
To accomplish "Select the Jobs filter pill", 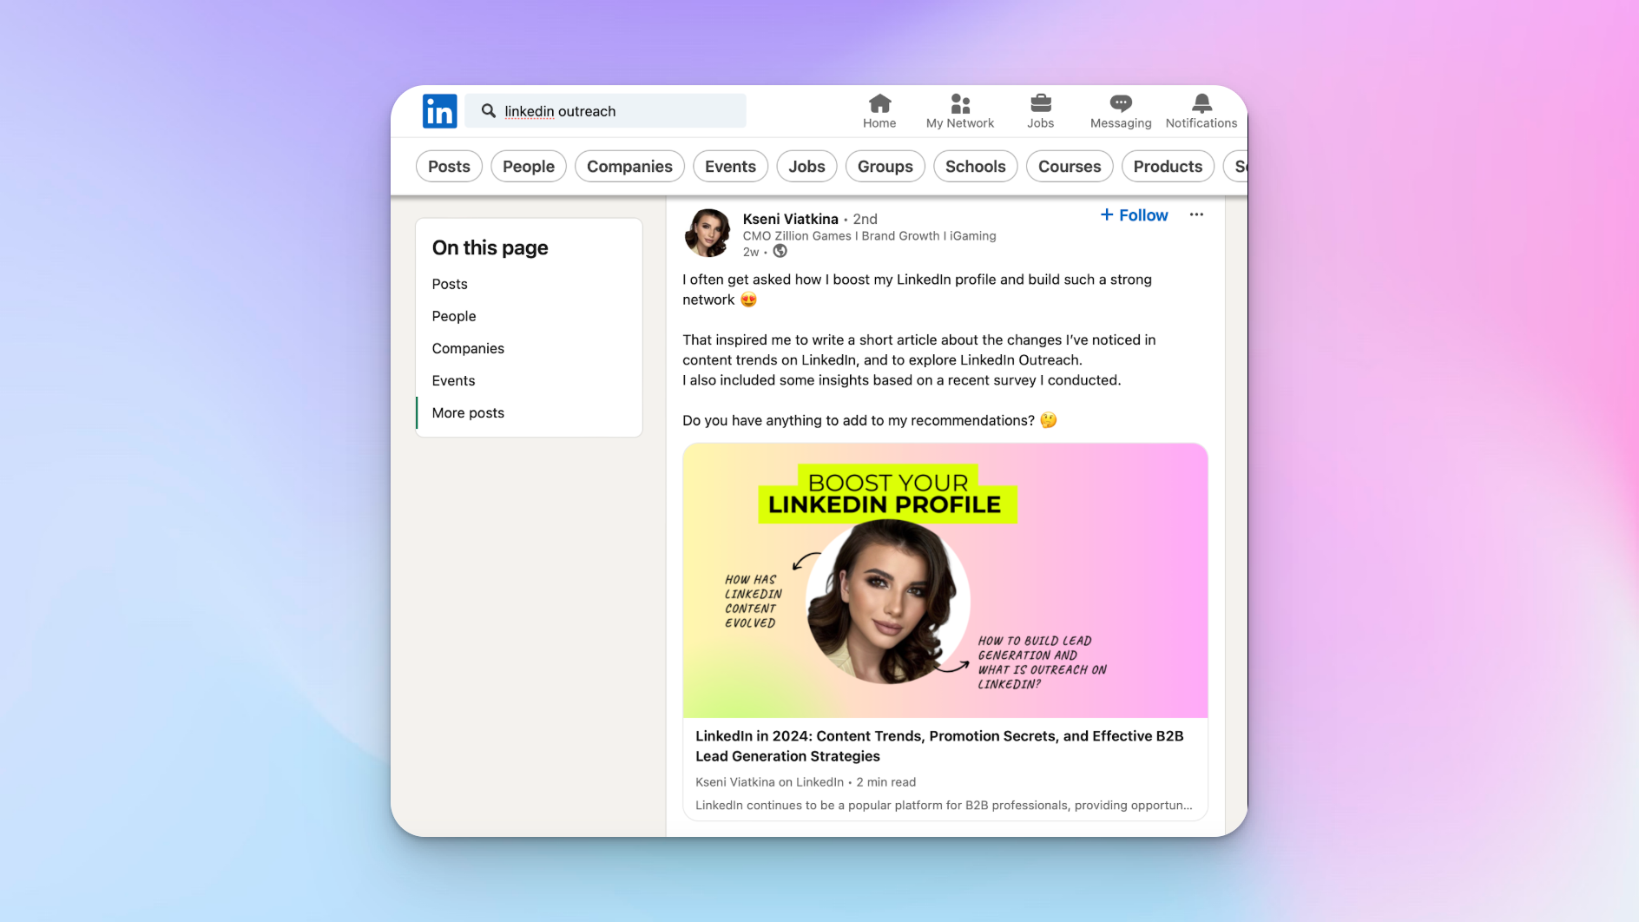I will [x=806, y=167].
